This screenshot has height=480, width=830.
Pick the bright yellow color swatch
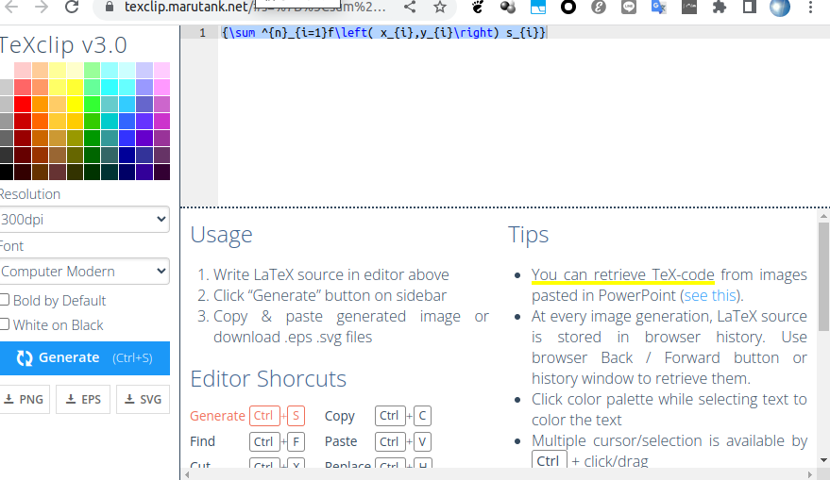coord(75,104)
